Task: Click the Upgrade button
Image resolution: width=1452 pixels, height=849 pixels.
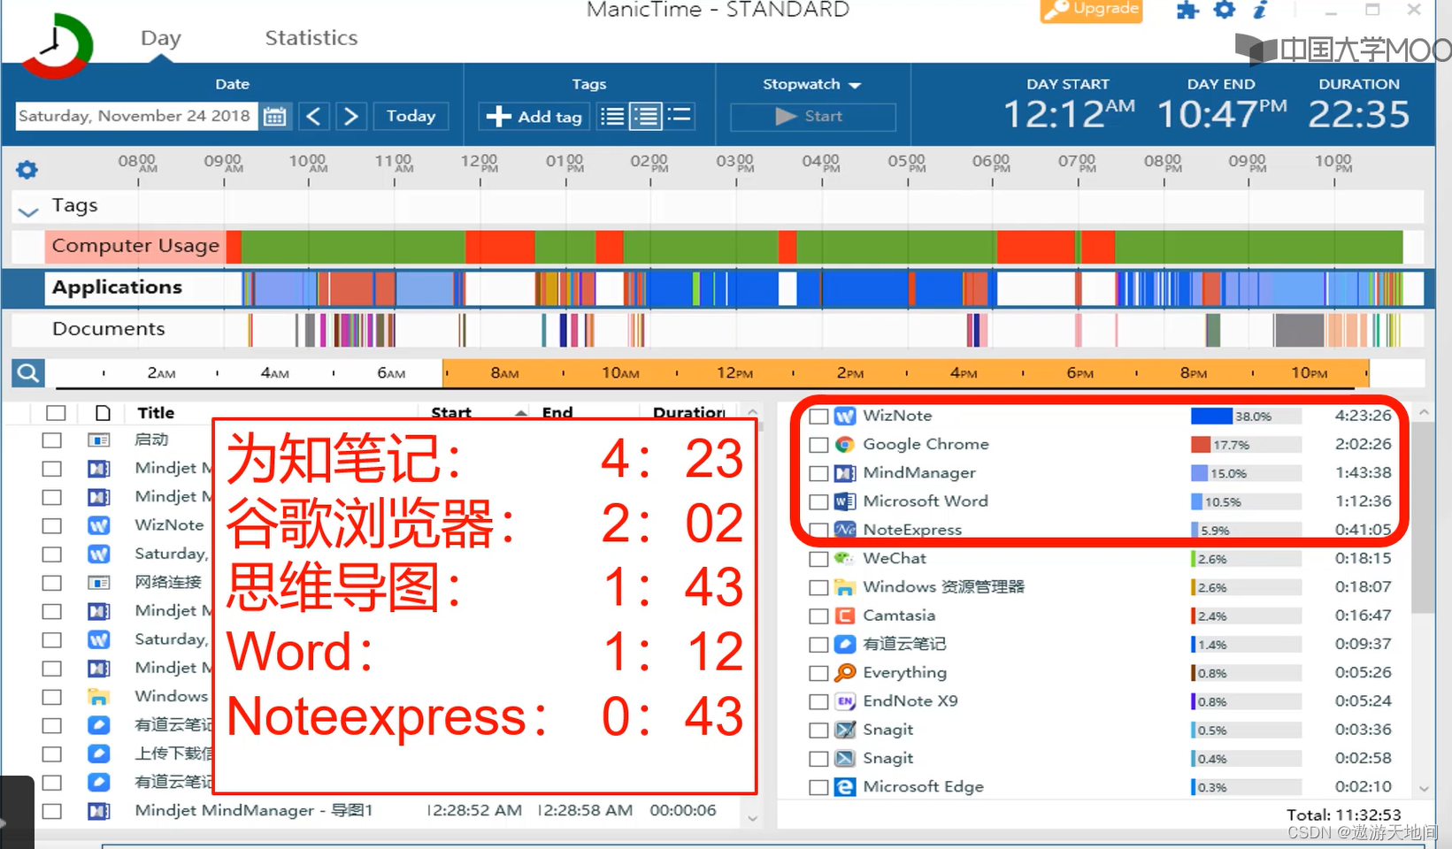Action: tap(1091, 10)
